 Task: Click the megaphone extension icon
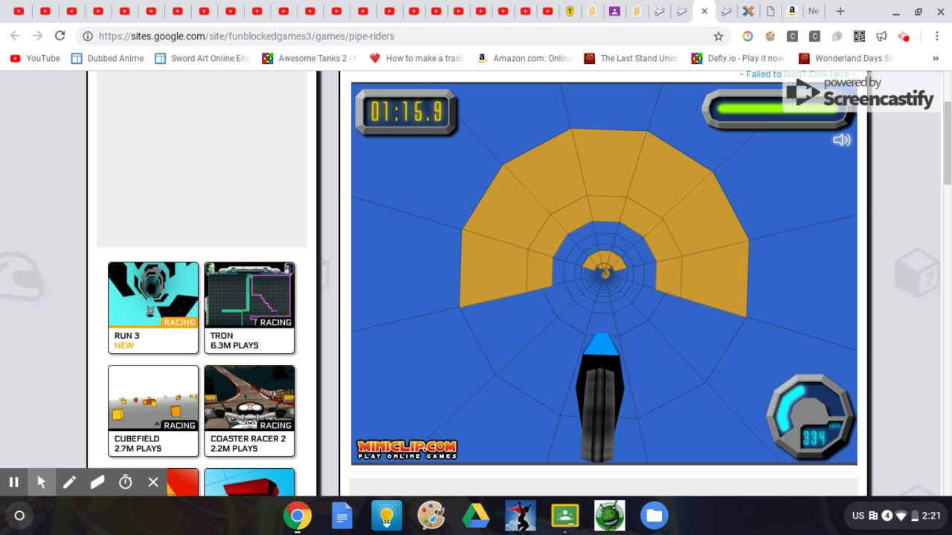click(x=881, y=36)
